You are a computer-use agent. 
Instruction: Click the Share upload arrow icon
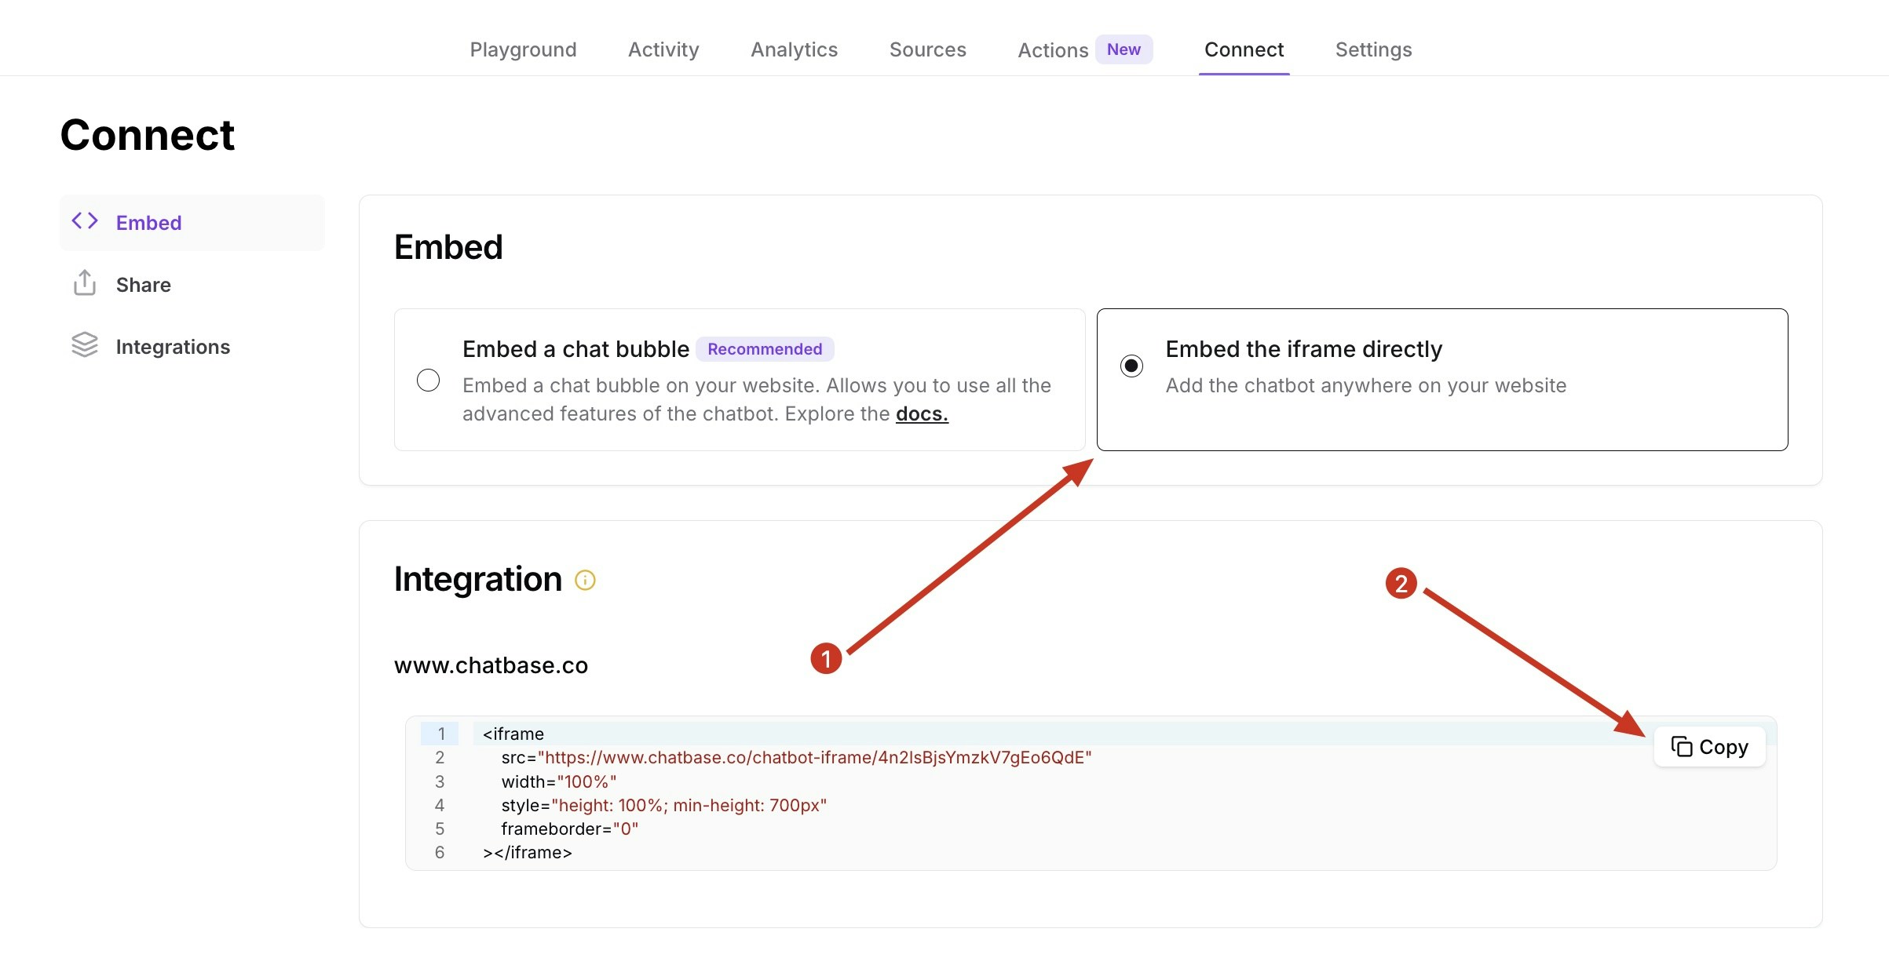point(85,283)
